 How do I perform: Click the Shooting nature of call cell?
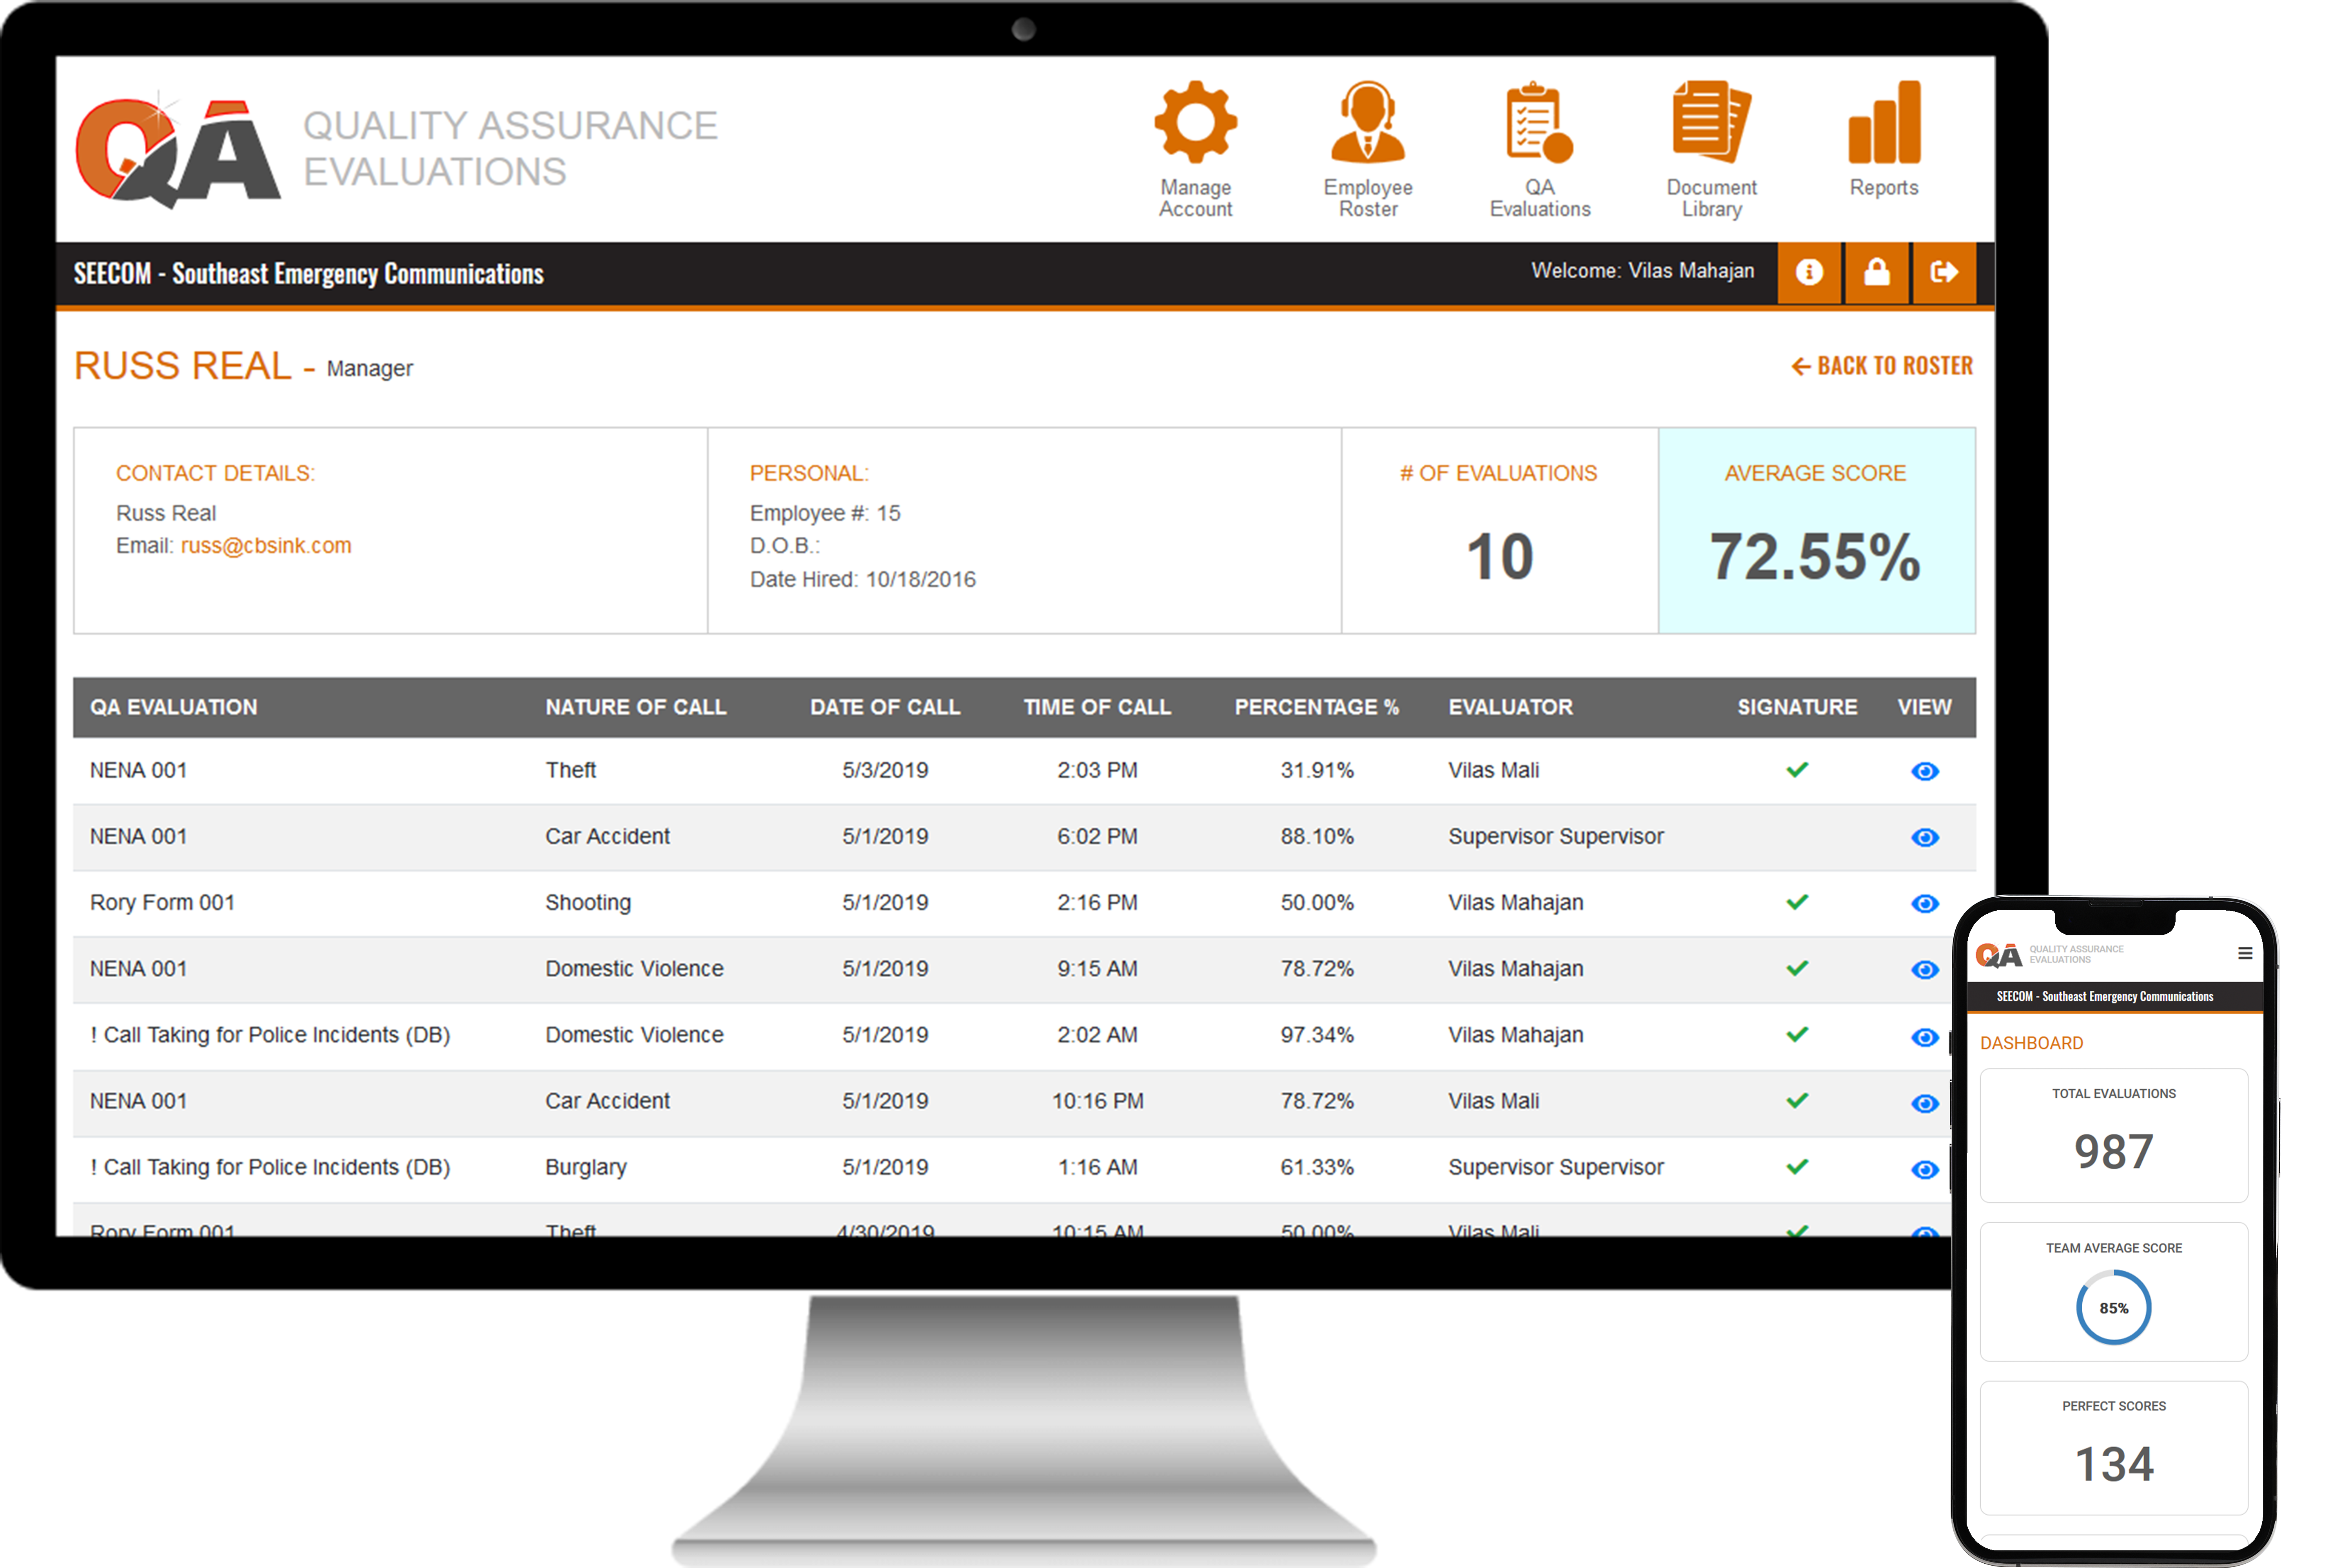[x=588, y=903]
